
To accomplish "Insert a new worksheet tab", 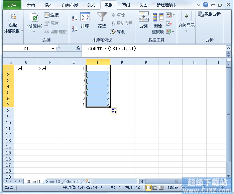I will point(88,182).
